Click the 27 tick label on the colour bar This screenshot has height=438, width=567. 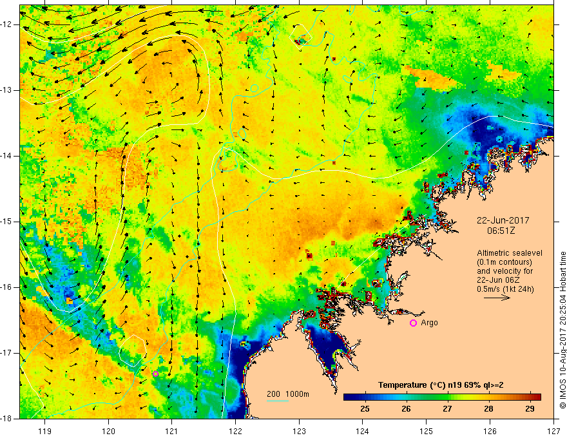point(447,409)
